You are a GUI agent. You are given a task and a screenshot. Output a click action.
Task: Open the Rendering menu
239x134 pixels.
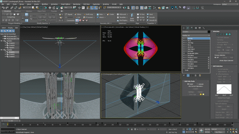(77, 4)
